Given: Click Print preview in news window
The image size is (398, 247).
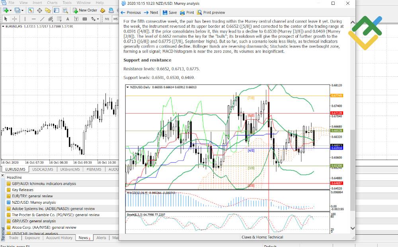Looking at the screenshot, I should (211, 13).
